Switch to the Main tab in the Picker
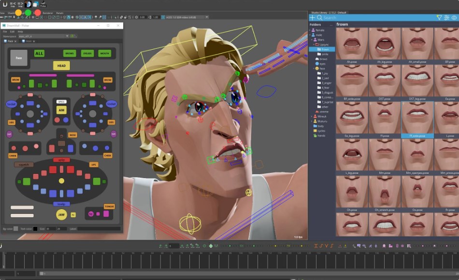The image size is (459, 280). point(29,41)
